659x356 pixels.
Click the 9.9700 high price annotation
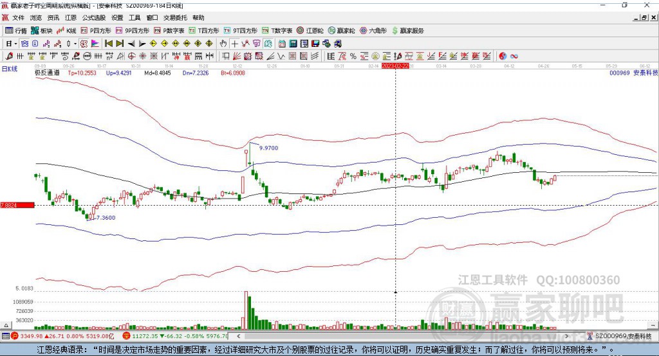click(x=268, y=148)
